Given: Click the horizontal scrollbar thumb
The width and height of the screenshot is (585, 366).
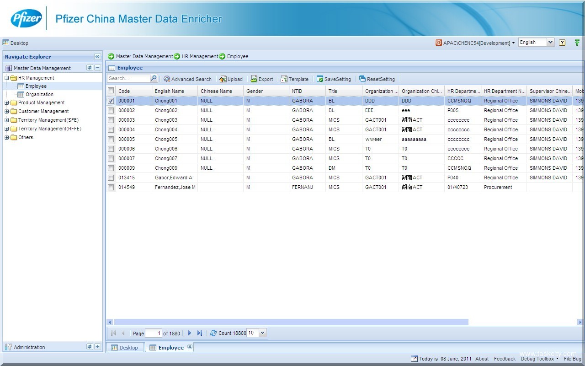Looking at the screenshot, I should 291,322.
